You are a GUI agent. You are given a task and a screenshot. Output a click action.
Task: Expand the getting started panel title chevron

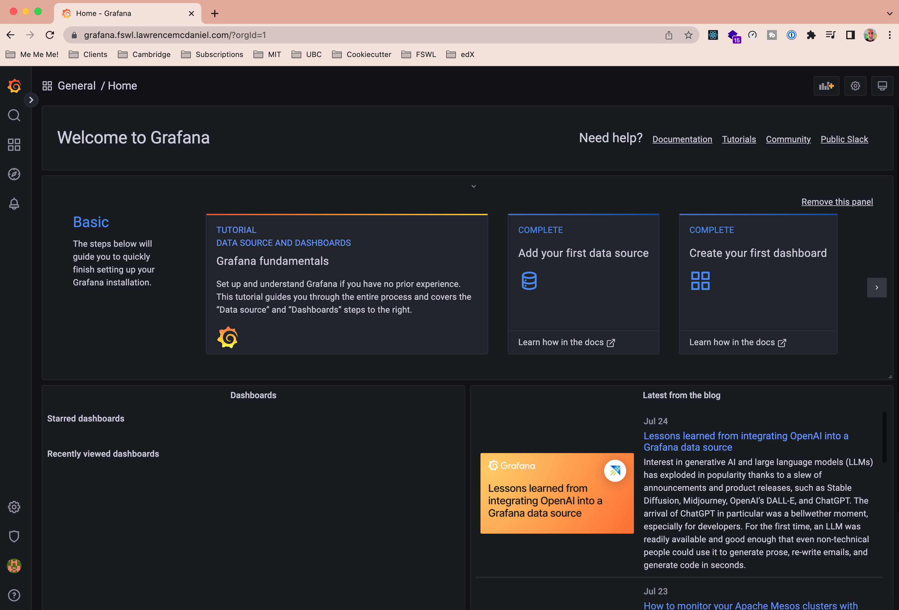point(473,186)
